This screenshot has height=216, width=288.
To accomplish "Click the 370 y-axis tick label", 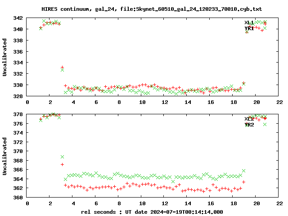I will 18,151.
